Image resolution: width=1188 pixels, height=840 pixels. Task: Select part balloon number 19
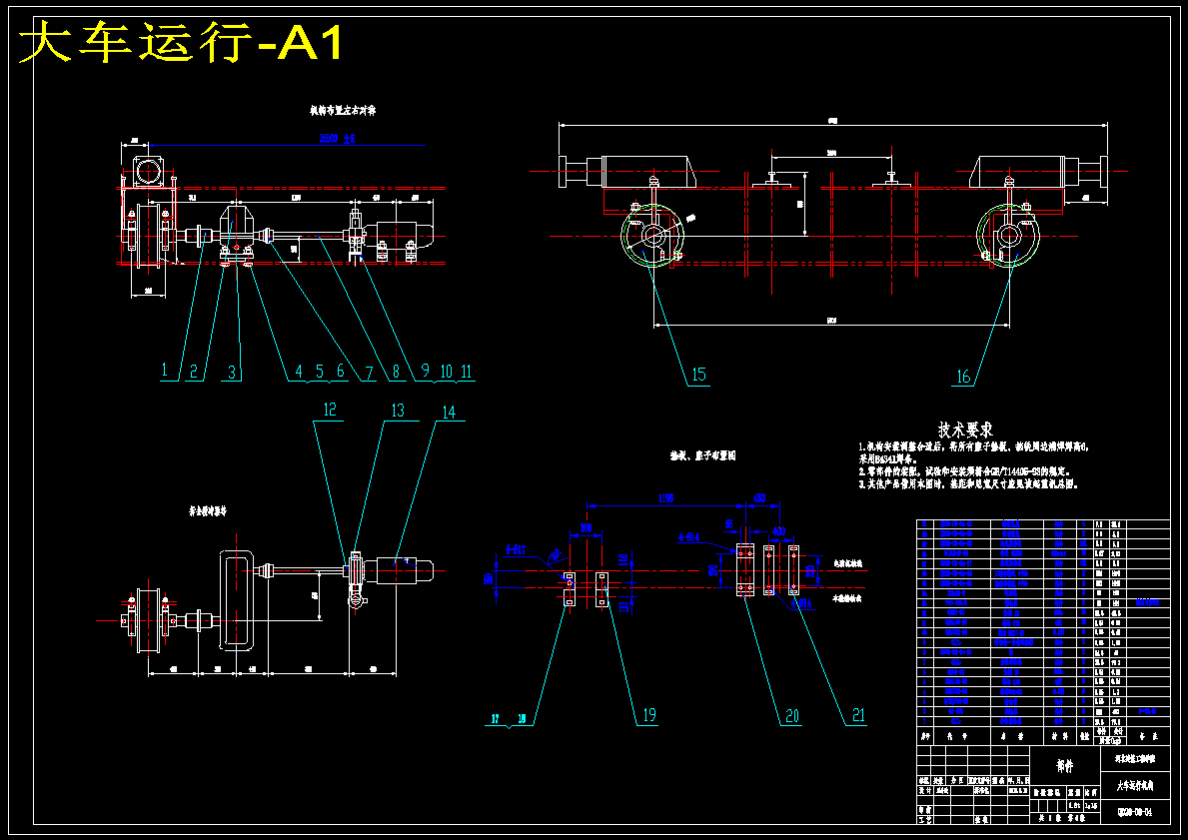pos(648,715)
